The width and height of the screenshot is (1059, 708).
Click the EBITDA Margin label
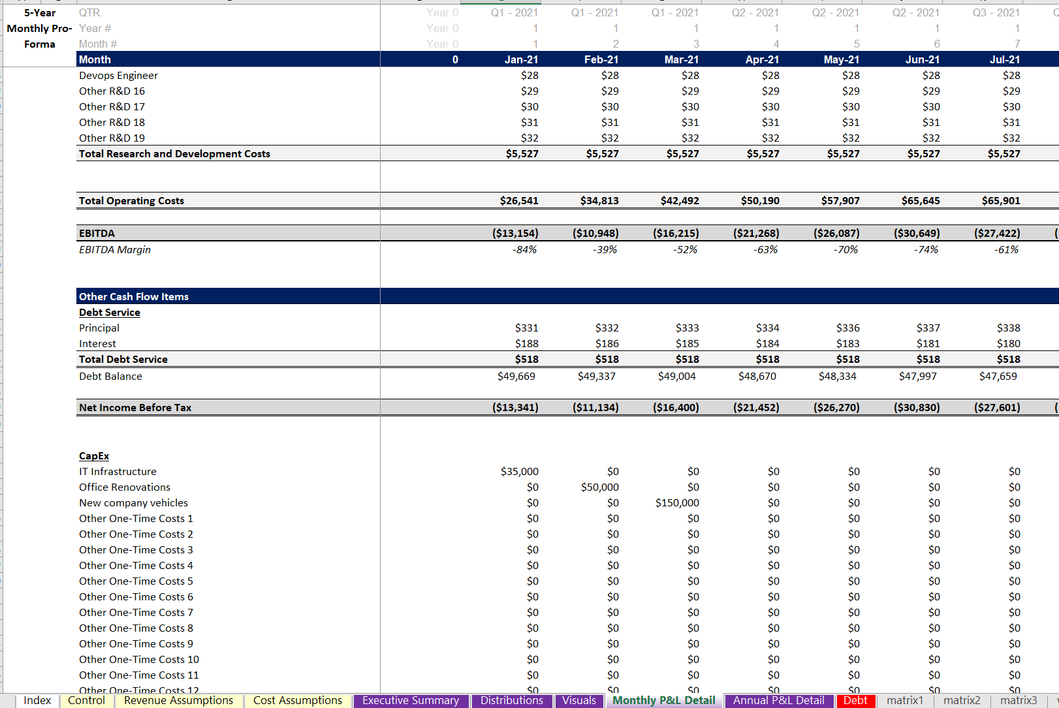point(115,250)
